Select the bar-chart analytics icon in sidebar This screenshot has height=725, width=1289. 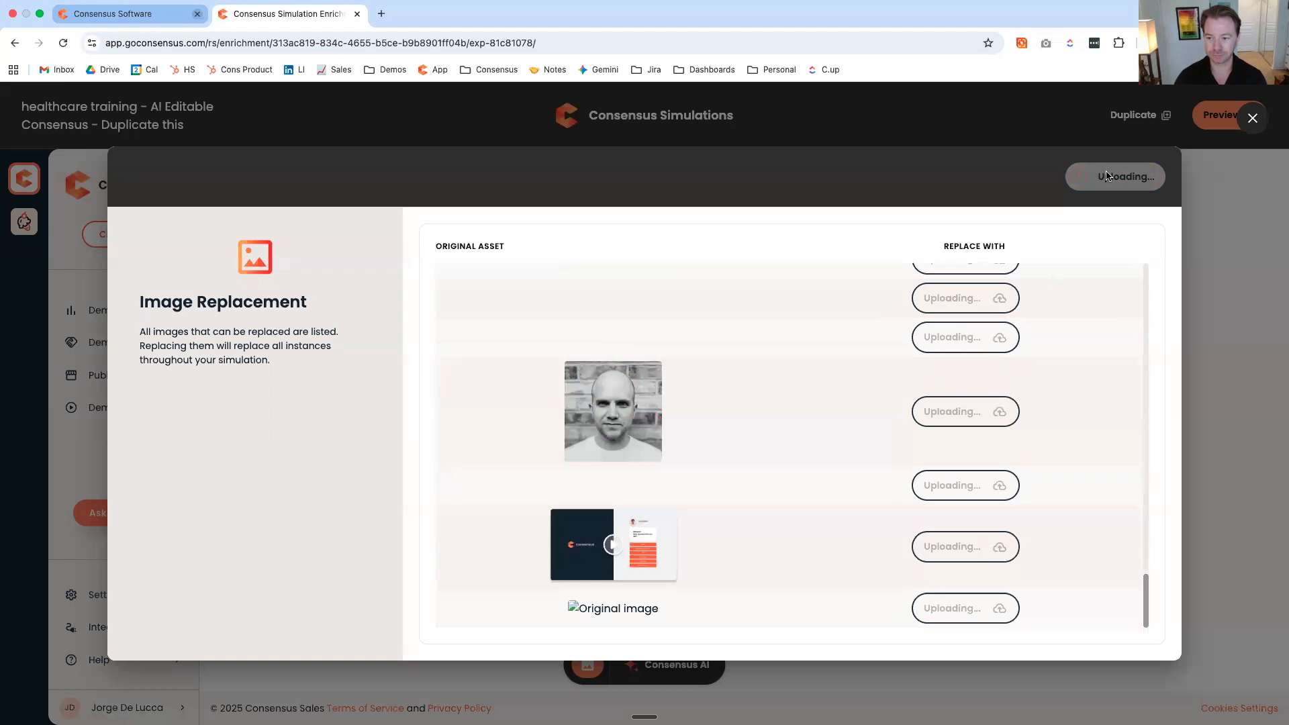tap(72, 309)
